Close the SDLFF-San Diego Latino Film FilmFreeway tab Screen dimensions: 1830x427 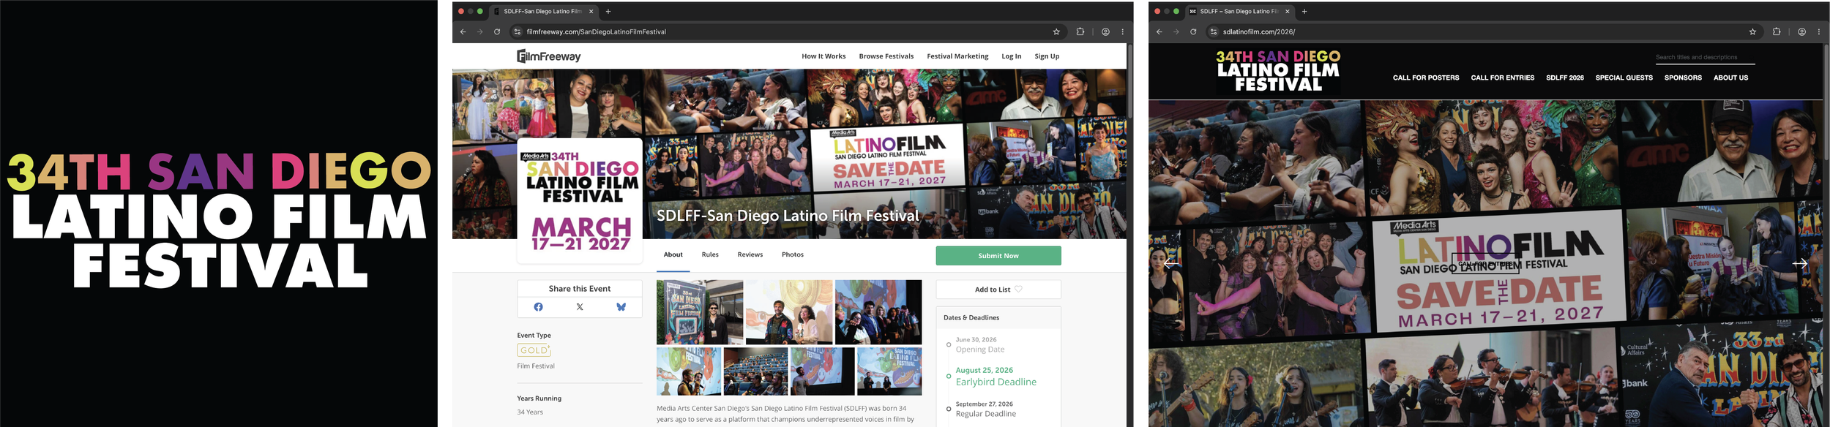coord(591,11)
